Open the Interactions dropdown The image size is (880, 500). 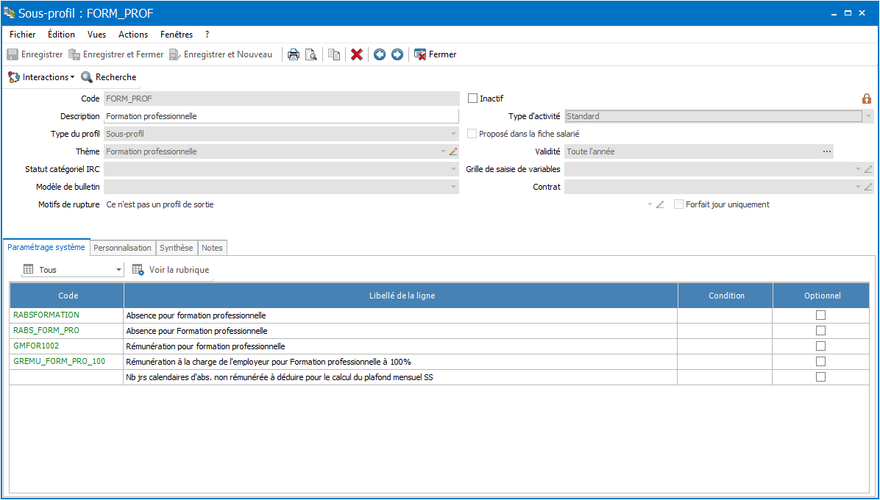coord(41,76)
